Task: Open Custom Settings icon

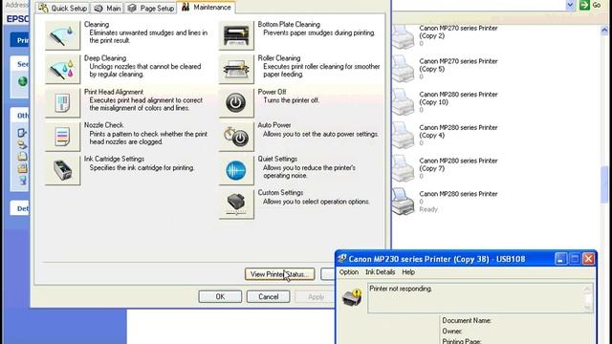Action: click(x=236, y=204)
